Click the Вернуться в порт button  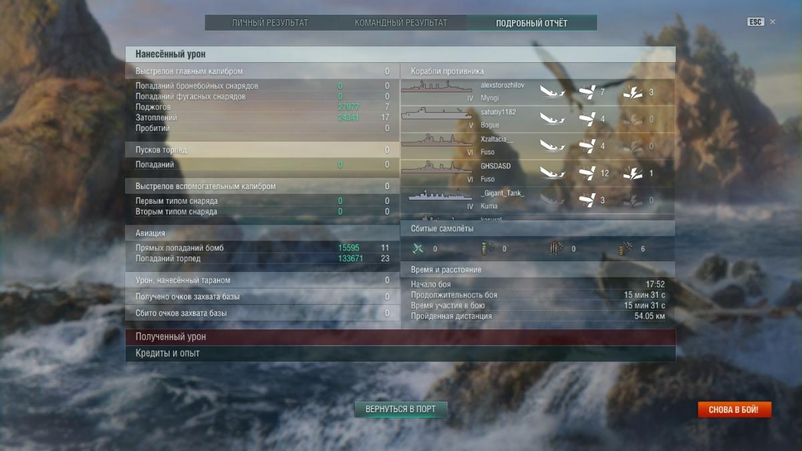(x=400, y=409)
